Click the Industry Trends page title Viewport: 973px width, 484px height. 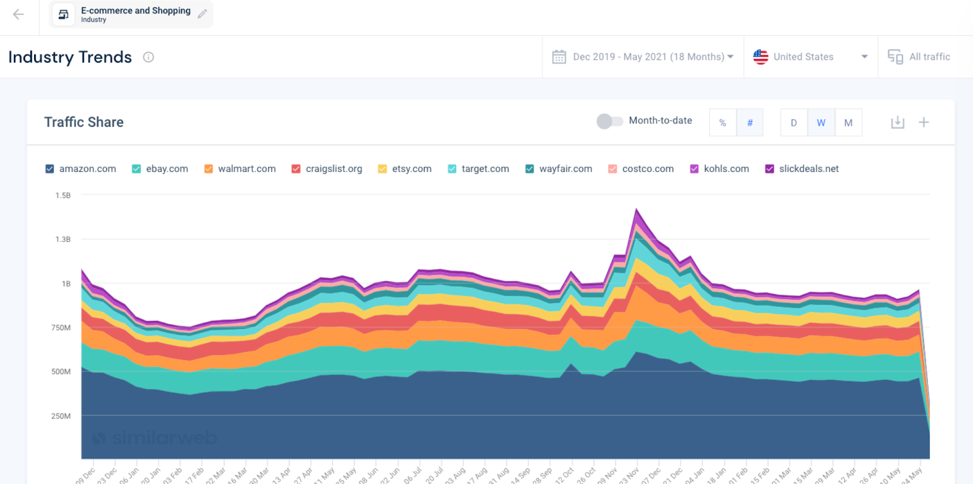pos(70,57)
